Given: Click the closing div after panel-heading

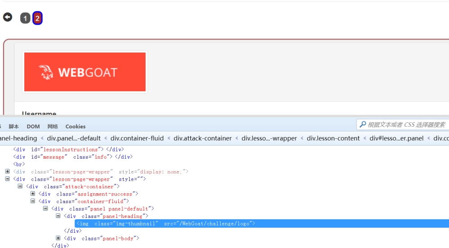Looking at the screenshot, I should pyautogui.click(x=73, y=231).
